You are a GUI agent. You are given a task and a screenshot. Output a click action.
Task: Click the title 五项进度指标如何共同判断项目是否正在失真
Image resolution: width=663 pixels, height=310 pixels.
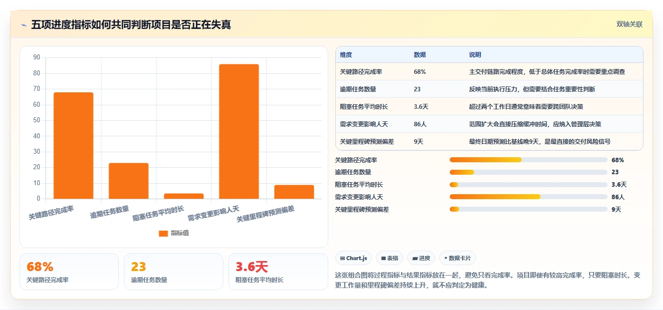tap(131, 25)
